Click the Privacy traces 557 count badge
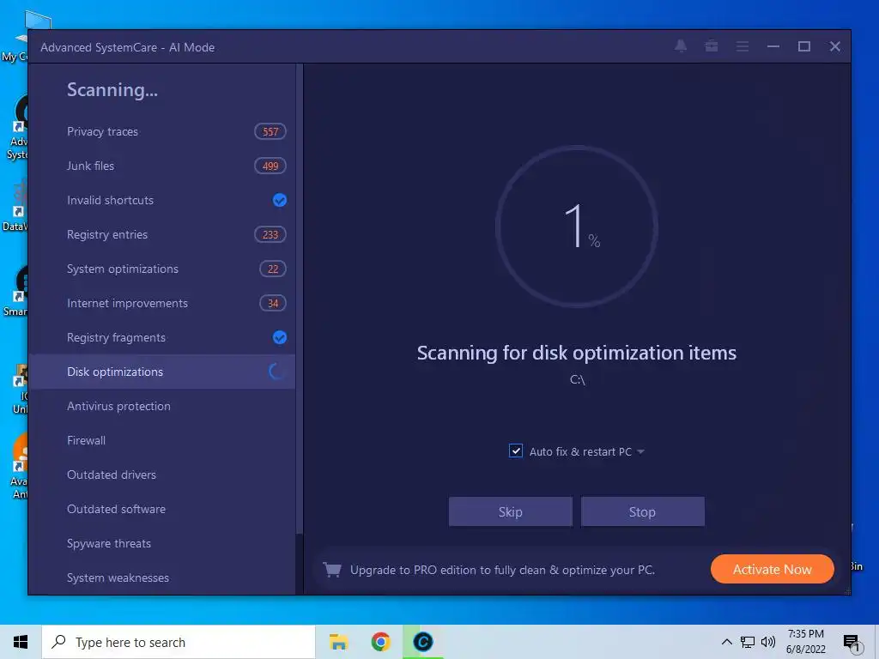This screenshot has width=879, height=659. click(x=270, y=131)
